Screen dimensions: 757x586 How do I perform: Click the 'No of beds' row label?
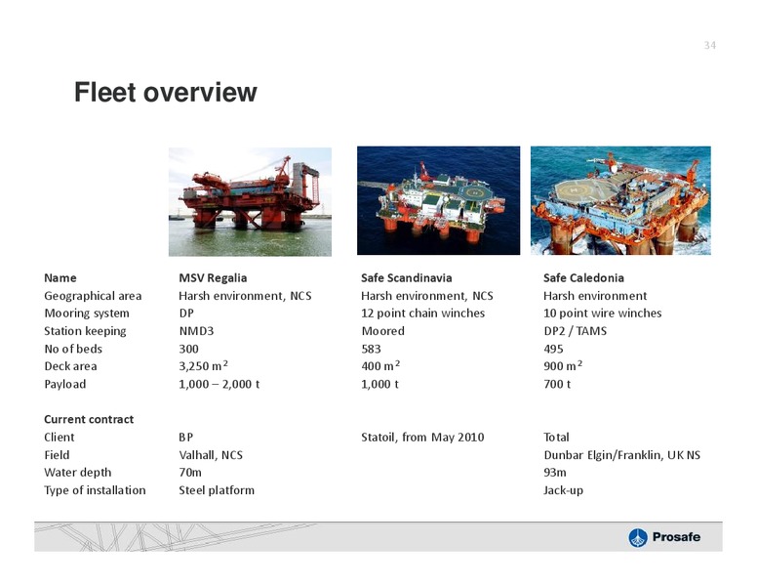73,349
